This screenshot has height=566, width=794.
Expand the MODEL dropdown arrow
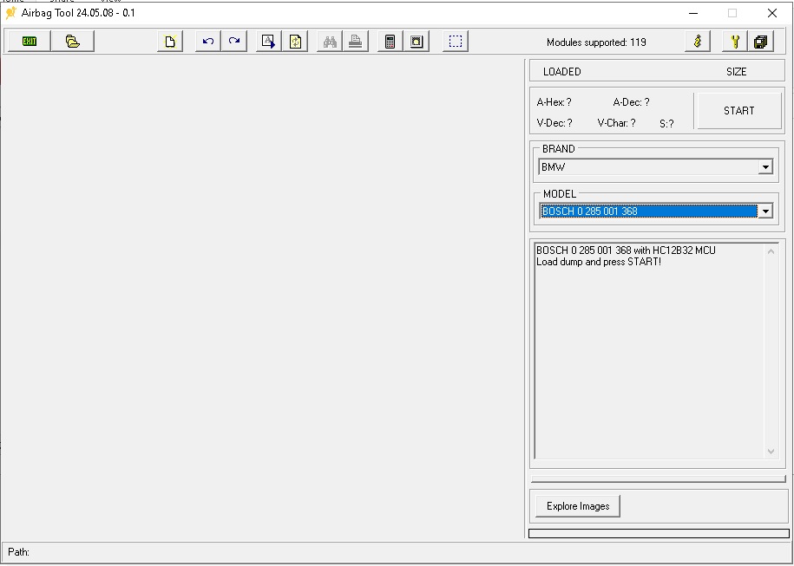pyautogui.click(x=765, y=211)
